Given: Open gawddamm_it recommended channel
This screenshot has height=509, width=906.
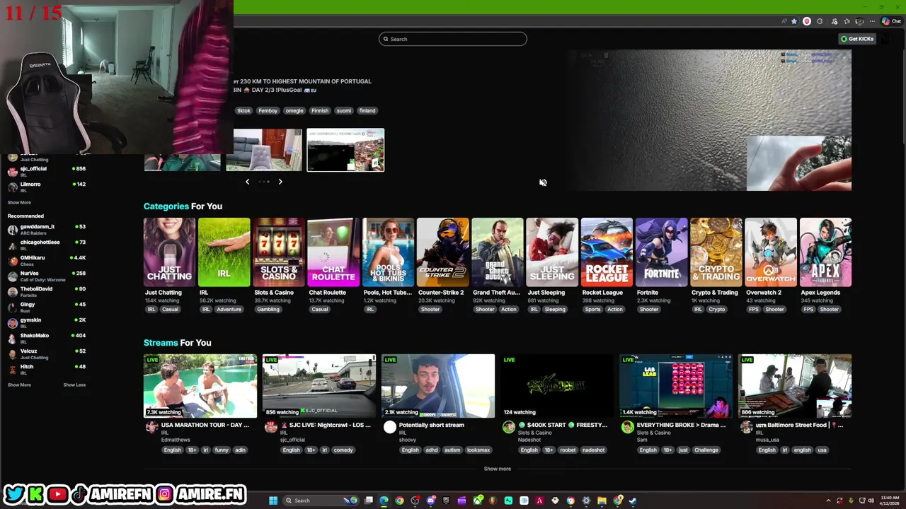Looking at the screenshot, I should click(46, 229).
